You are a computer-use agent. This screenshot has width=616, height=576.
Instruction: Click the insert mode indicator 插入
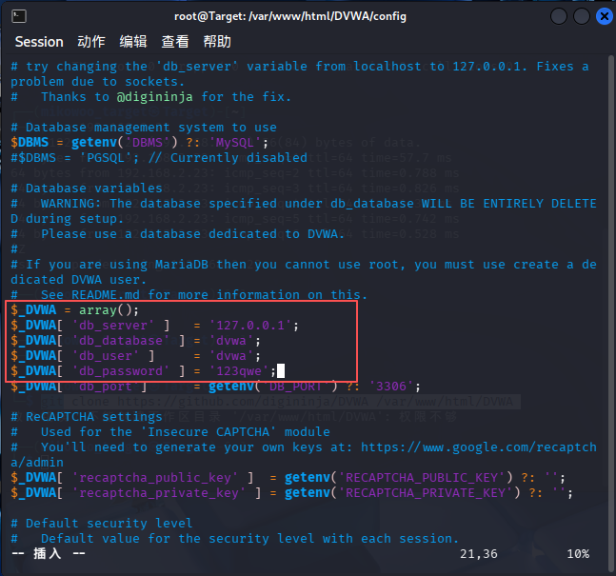(x=48, y=553)
